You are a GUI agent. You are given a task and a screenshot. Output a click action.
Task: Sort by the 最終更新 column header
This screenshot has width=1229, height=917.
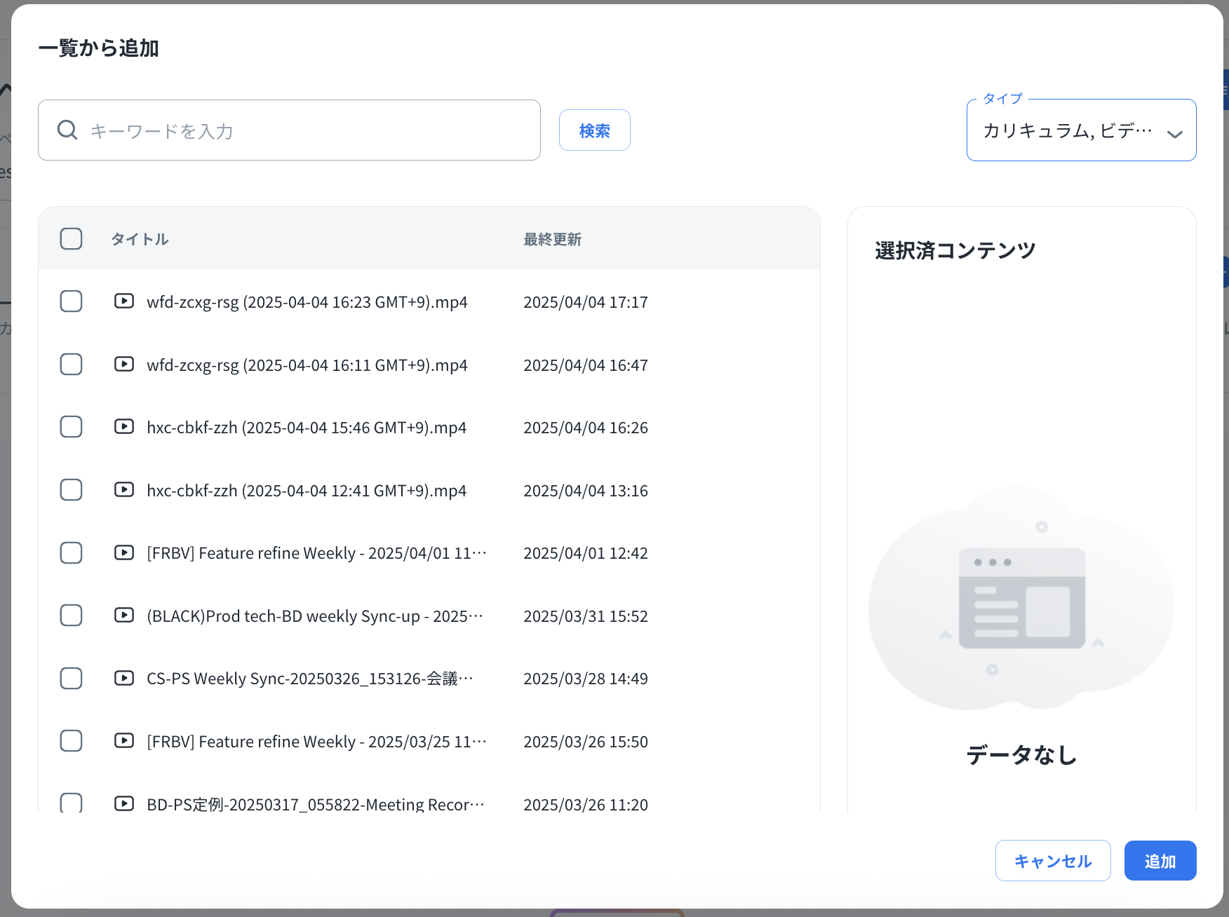[x=552, y=240]
